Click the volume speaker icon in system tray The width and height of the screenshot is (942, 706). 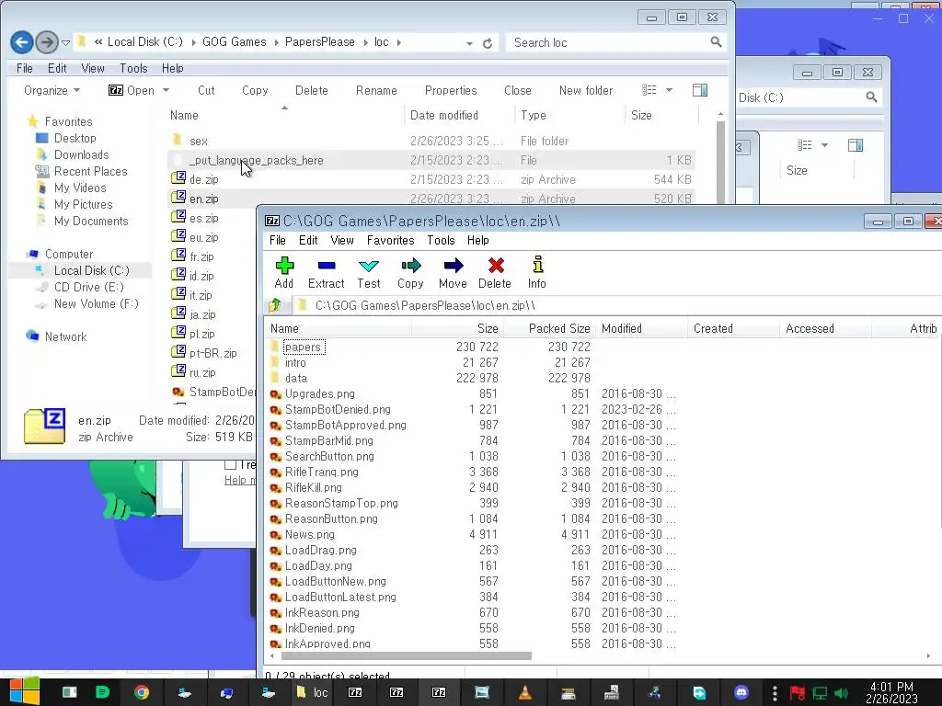pyautogui.click(x=841, y=693)
